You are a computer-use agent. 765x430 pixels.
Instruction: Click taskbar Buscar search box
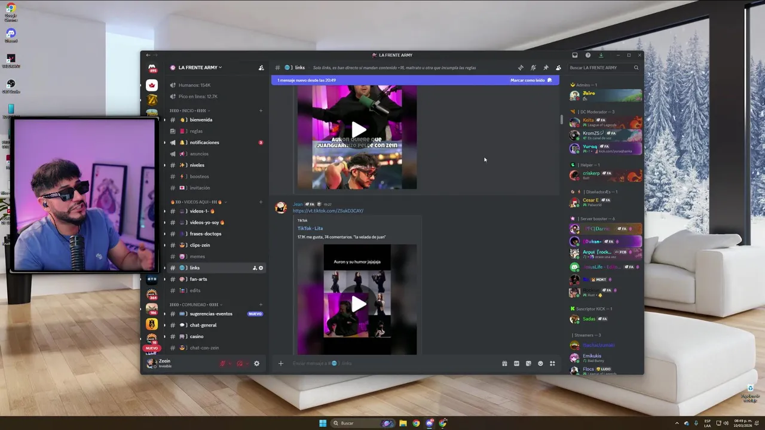[363, 423]
